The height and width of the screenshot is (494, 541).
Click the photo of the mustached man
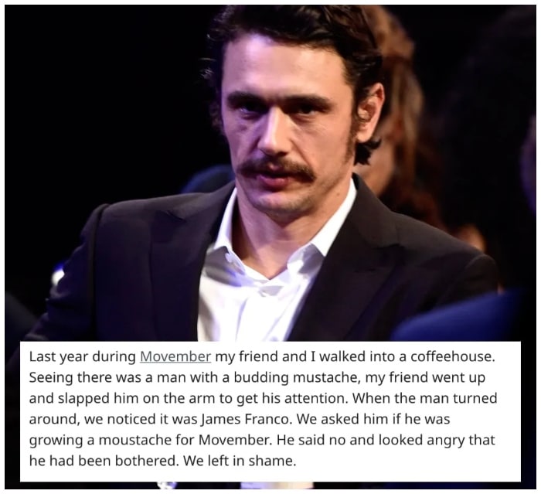tap(270, 172)
